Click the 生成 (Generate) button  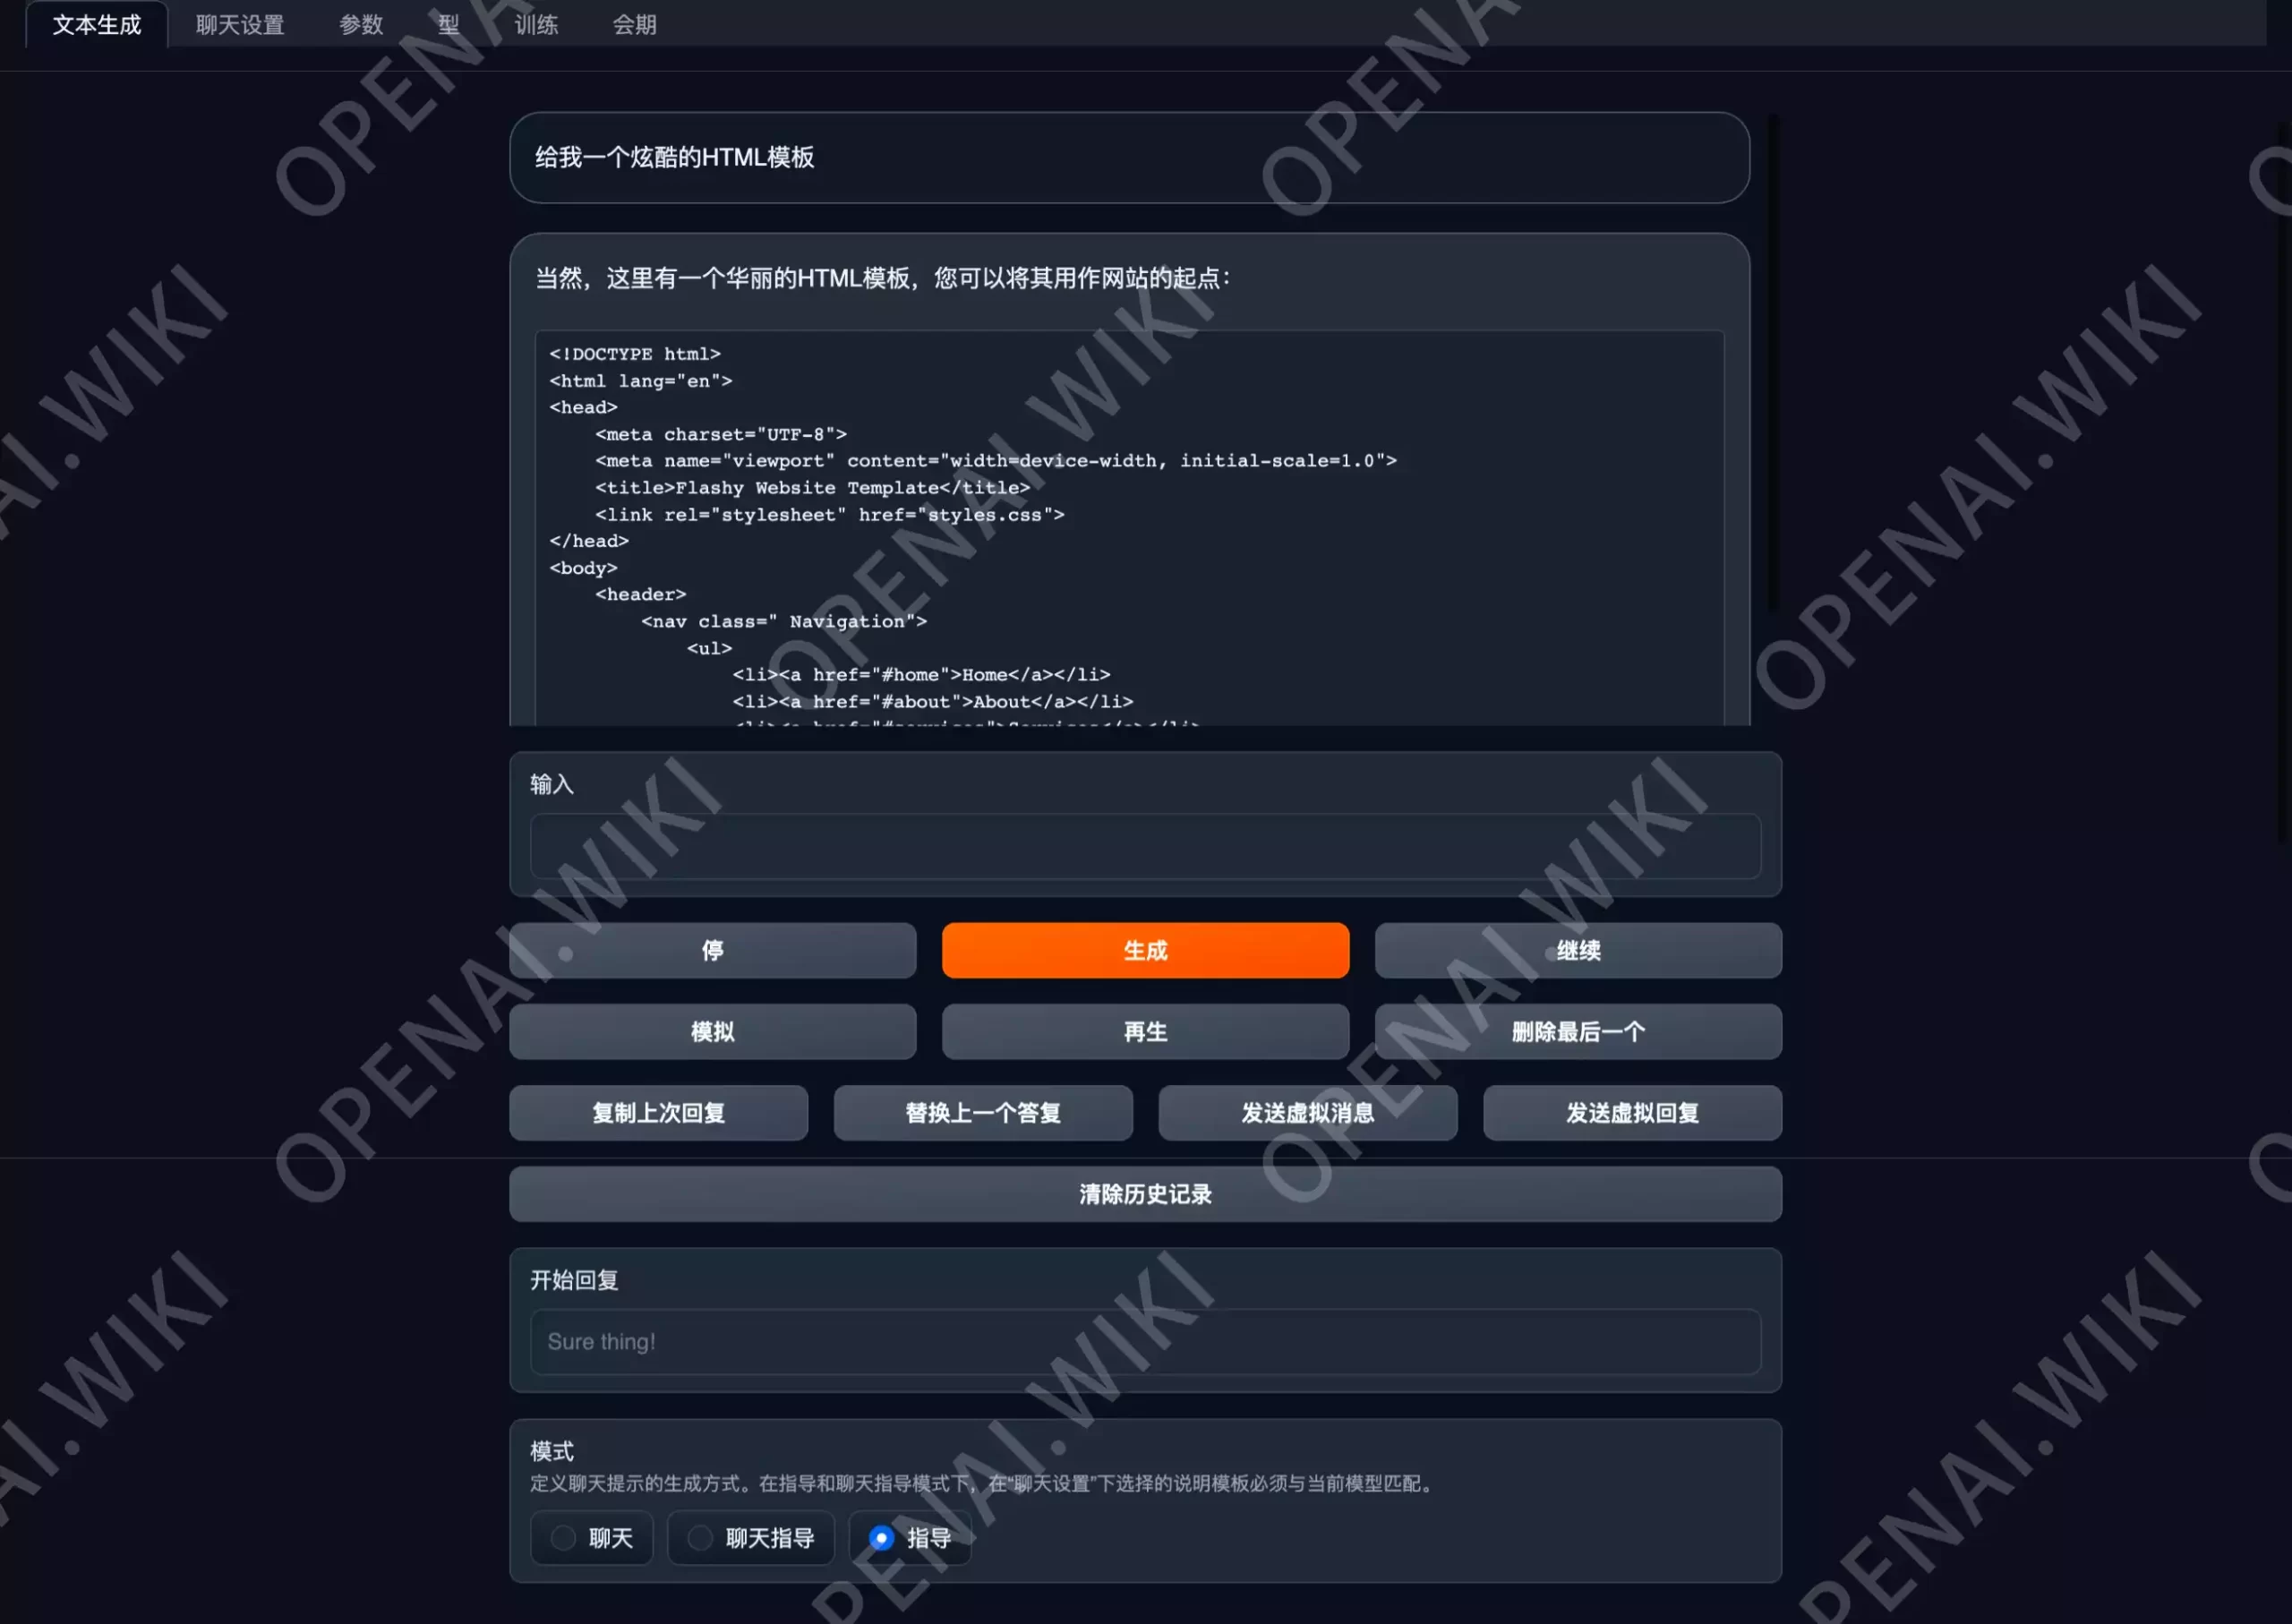click(1144, 949)
